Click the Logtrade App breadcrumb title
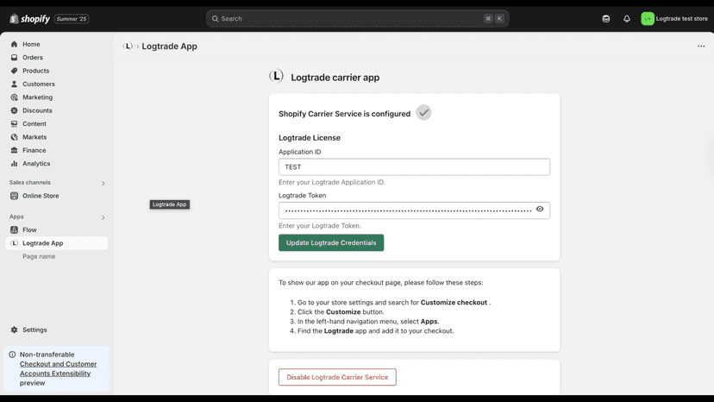 [x=169, y=46]
